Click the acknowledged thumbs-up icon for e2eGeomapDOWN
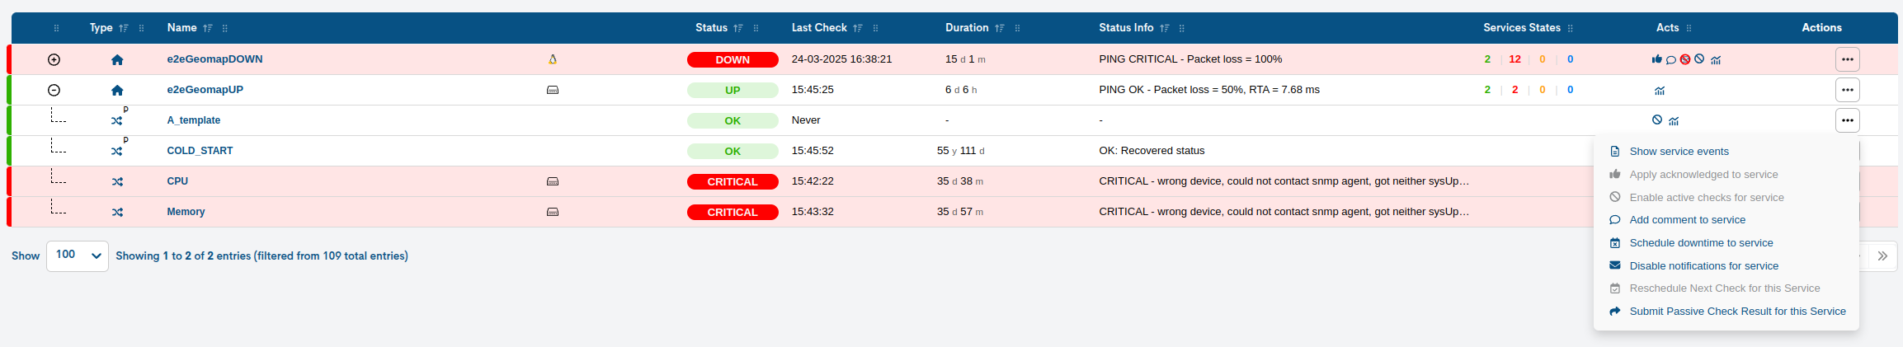Image resolution: width=1903 pixels, height=347 pixels. (x=1656, y=59)
